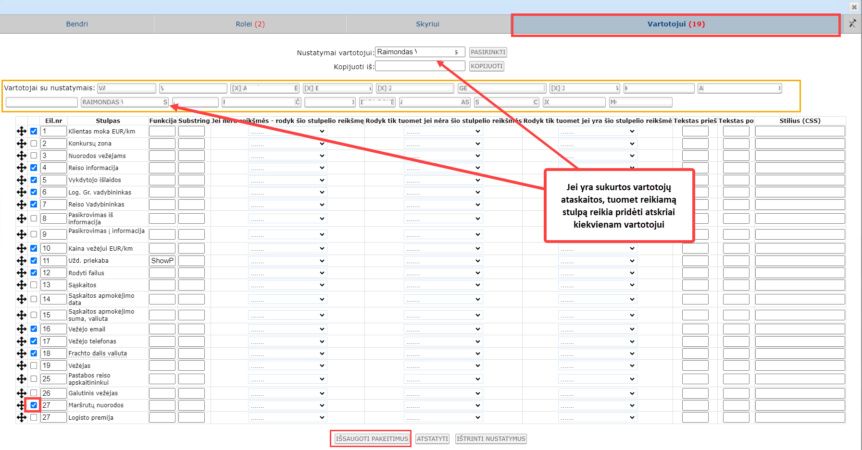
Task: Open first dropdown in Klientas moka EUR/km row
Action: (x=287, y=131)
